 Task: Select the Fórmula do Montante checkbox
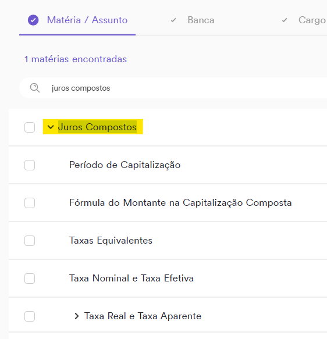coord(30,203)
